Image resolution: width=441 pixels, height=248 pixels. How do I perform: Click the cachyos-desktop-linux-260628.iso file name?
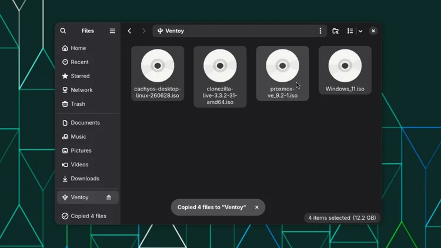click(x=158, y=92)
